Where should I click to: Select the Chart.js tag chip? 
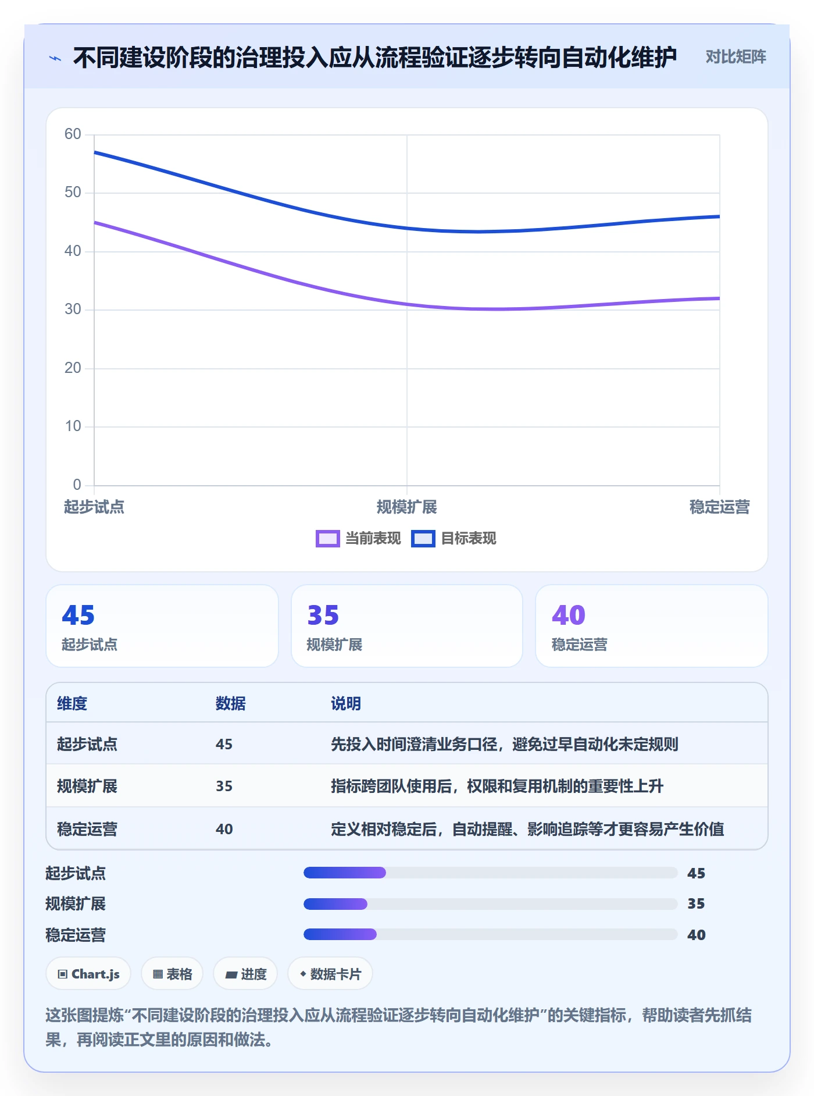(88, 974)
